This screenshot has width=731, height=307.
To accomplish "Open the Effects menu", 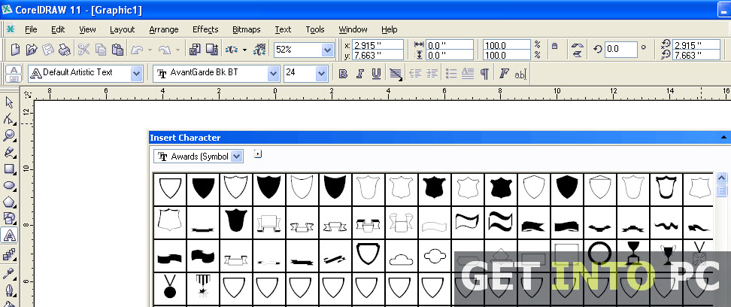I will pos(205,29).
